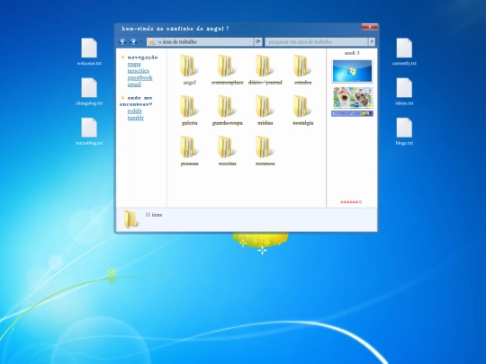Click the red hearts row in sidebar

click(x=351, y=202)
